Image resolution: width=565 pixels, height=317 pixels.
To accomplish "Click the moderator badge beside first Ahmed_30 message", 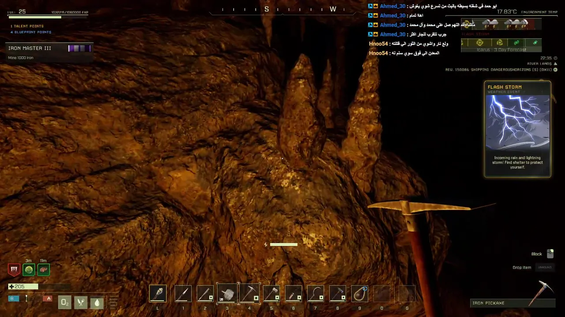I will coord(370,6).
